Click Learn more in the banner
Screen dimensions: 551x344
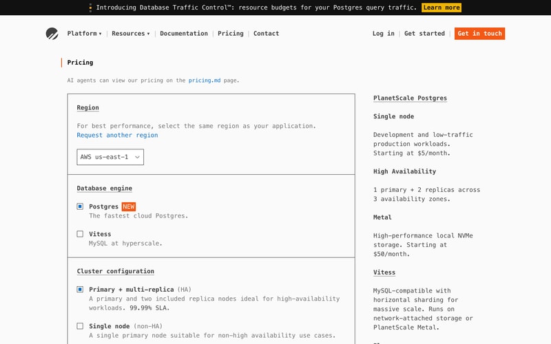(x=441, y=8)
